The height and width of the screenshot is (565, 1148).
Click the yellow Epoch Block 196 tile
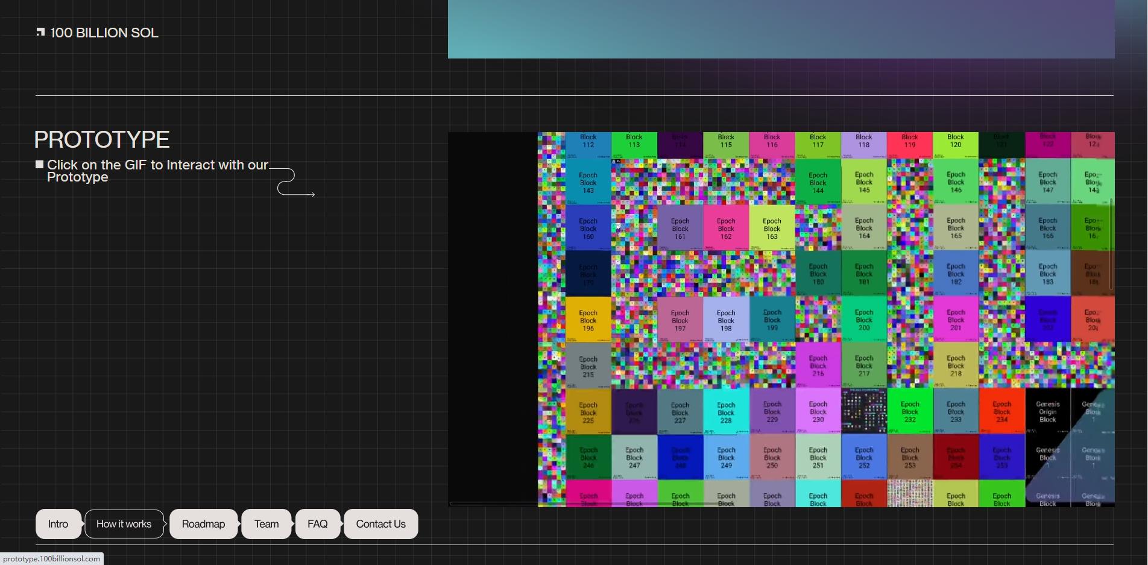point(588,320)
